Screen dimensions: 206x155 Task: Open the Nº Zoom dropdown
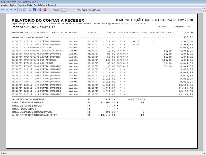[63, 10]
